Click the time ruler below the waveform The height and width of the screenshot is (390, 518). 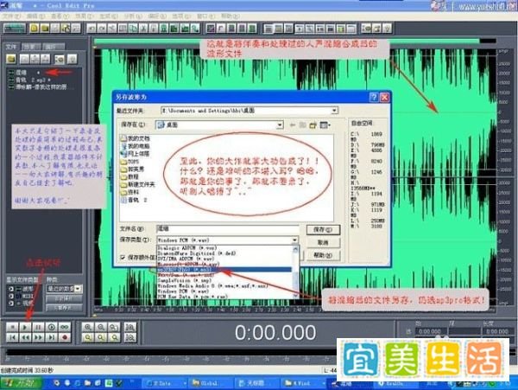295,310
